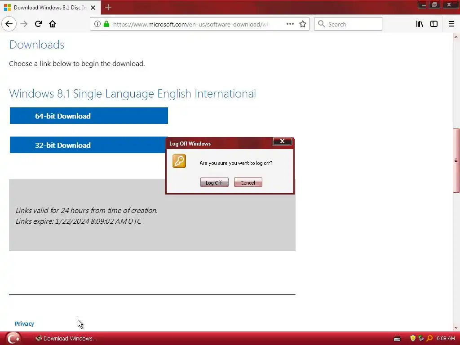Toggle the sidebar view icon
The width and height of the screenshot is (460, 345).
coord(434,24)
